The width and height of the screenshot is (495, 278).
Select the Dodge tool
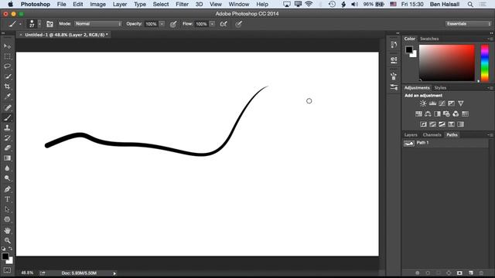coord(7,178)
